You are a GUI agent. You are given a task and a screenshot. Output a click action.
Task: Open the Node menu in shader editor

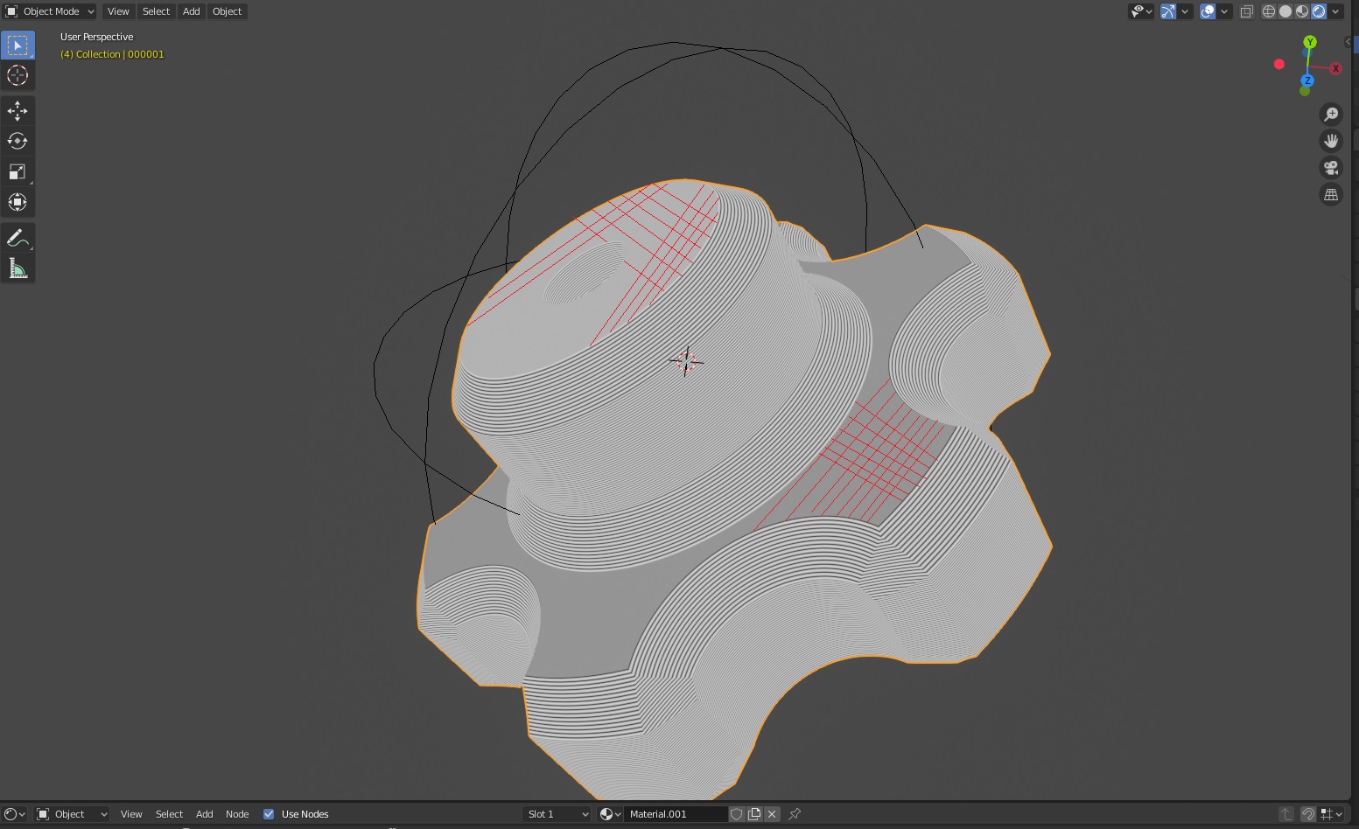pyautogui.click(x=237, y=814)
